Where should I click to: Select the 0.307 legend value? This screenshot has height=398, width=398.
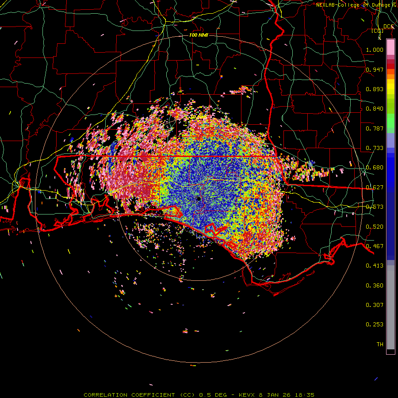(x=375, y=305)
